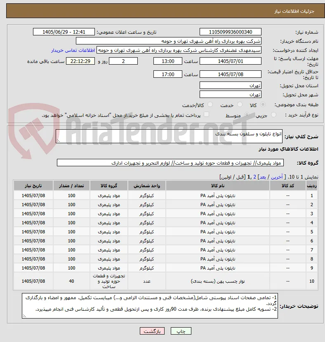Click item name in row 1

coord(218,195)
